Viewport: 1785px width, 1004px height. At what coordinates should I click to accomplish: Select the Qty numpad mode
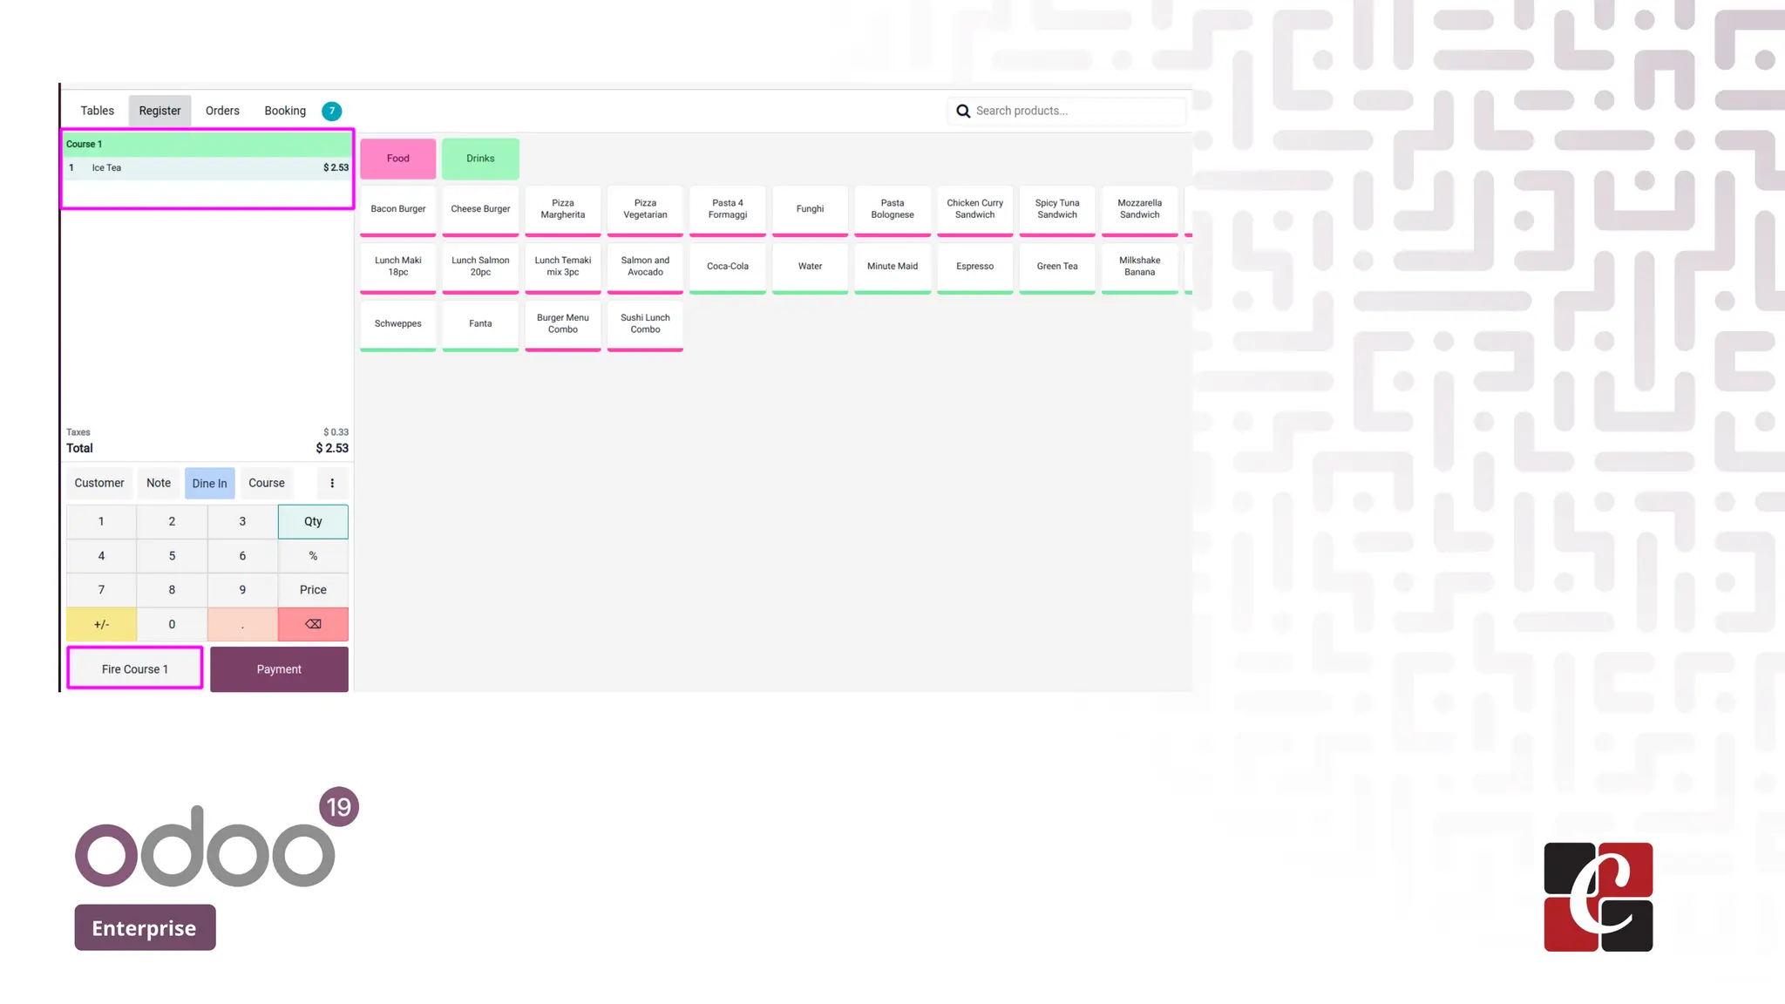313,521
